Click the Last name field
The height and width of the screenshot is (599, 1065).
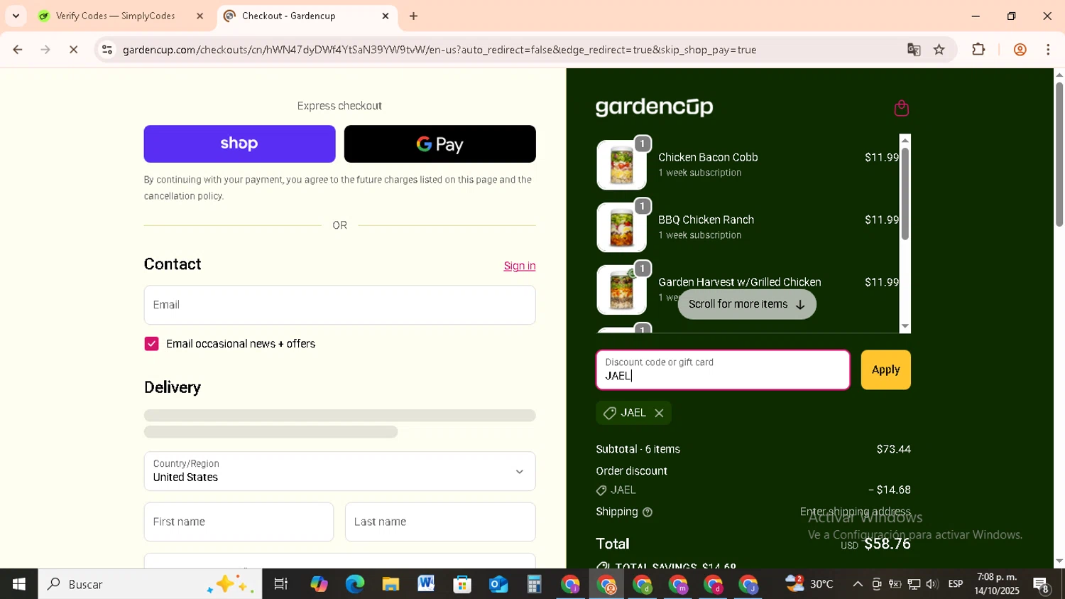tap(440, 522)
